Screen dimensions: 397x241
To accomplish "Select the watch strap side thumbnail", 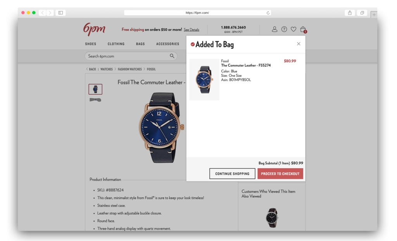I will tap(95, 100).
